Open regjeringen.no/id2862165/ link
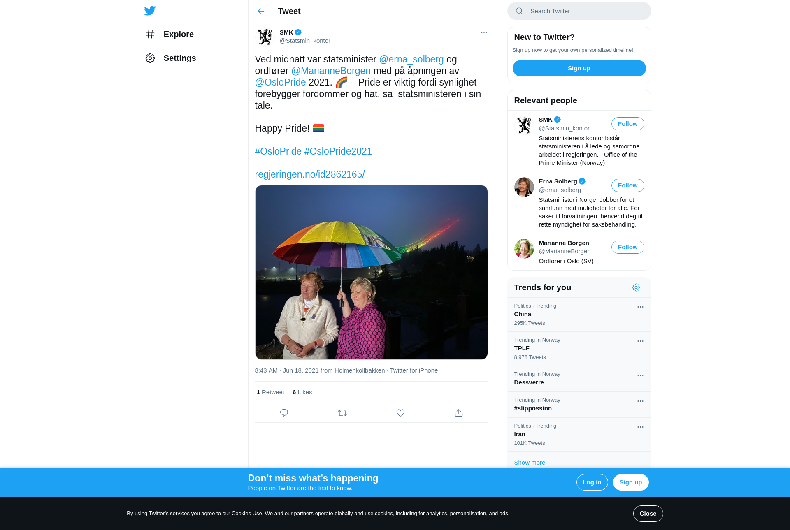Image resolution: width=790 pixels, height=530 pixels. tap(310, 174)
